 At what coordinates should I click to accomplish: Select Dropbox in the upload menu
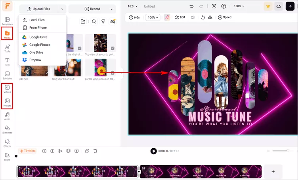click(x=35, y=60)
